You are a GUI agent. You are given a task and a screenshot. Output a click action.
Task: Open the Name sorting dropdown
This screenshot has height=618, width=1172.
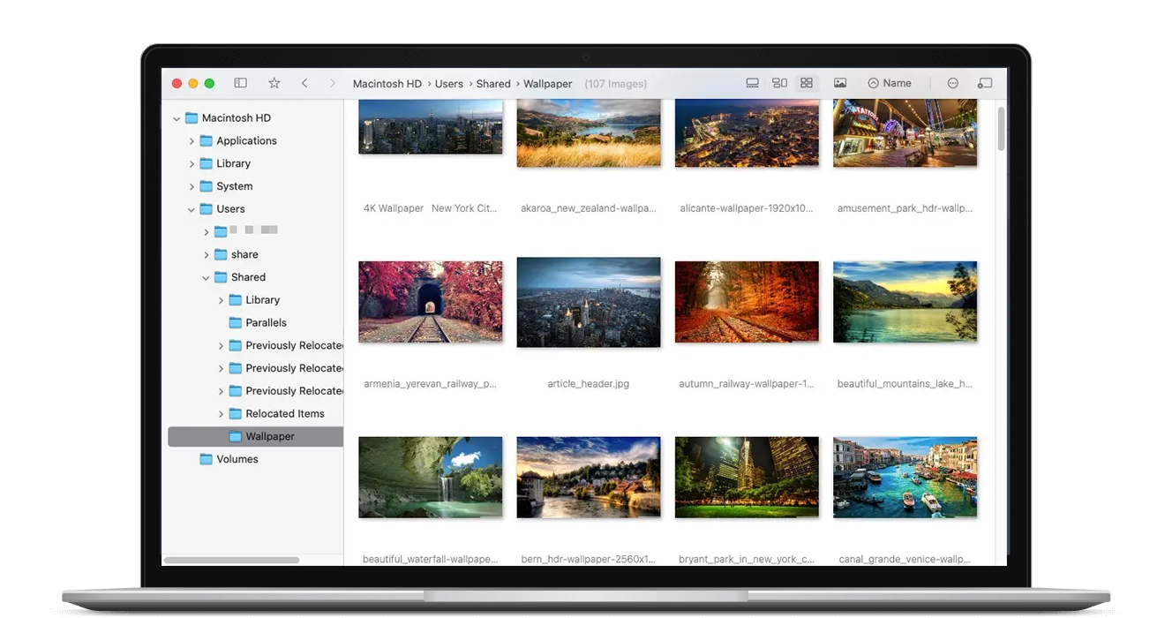890,82
